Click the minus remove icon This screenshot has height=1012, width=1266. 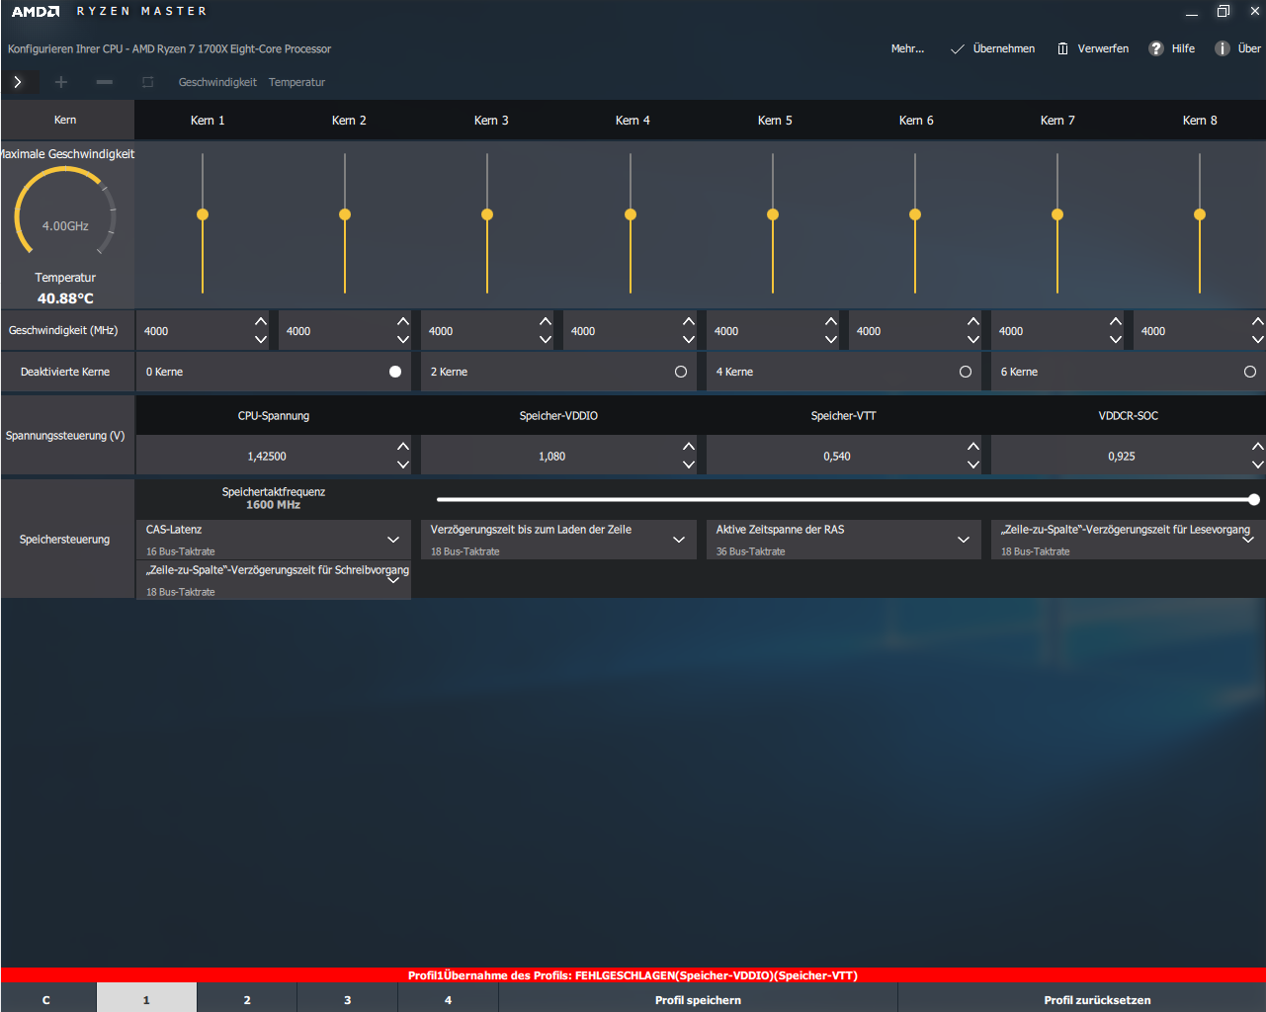(105, 82)
